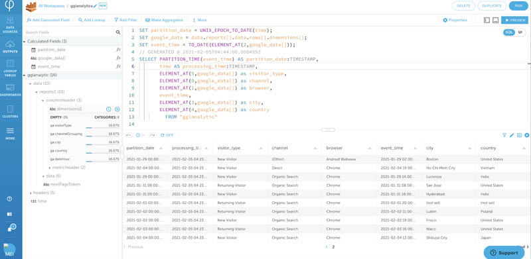This screenshot has height=259, width=531.
Task: Sort the visitor_type column
Action: click(261, 148)
